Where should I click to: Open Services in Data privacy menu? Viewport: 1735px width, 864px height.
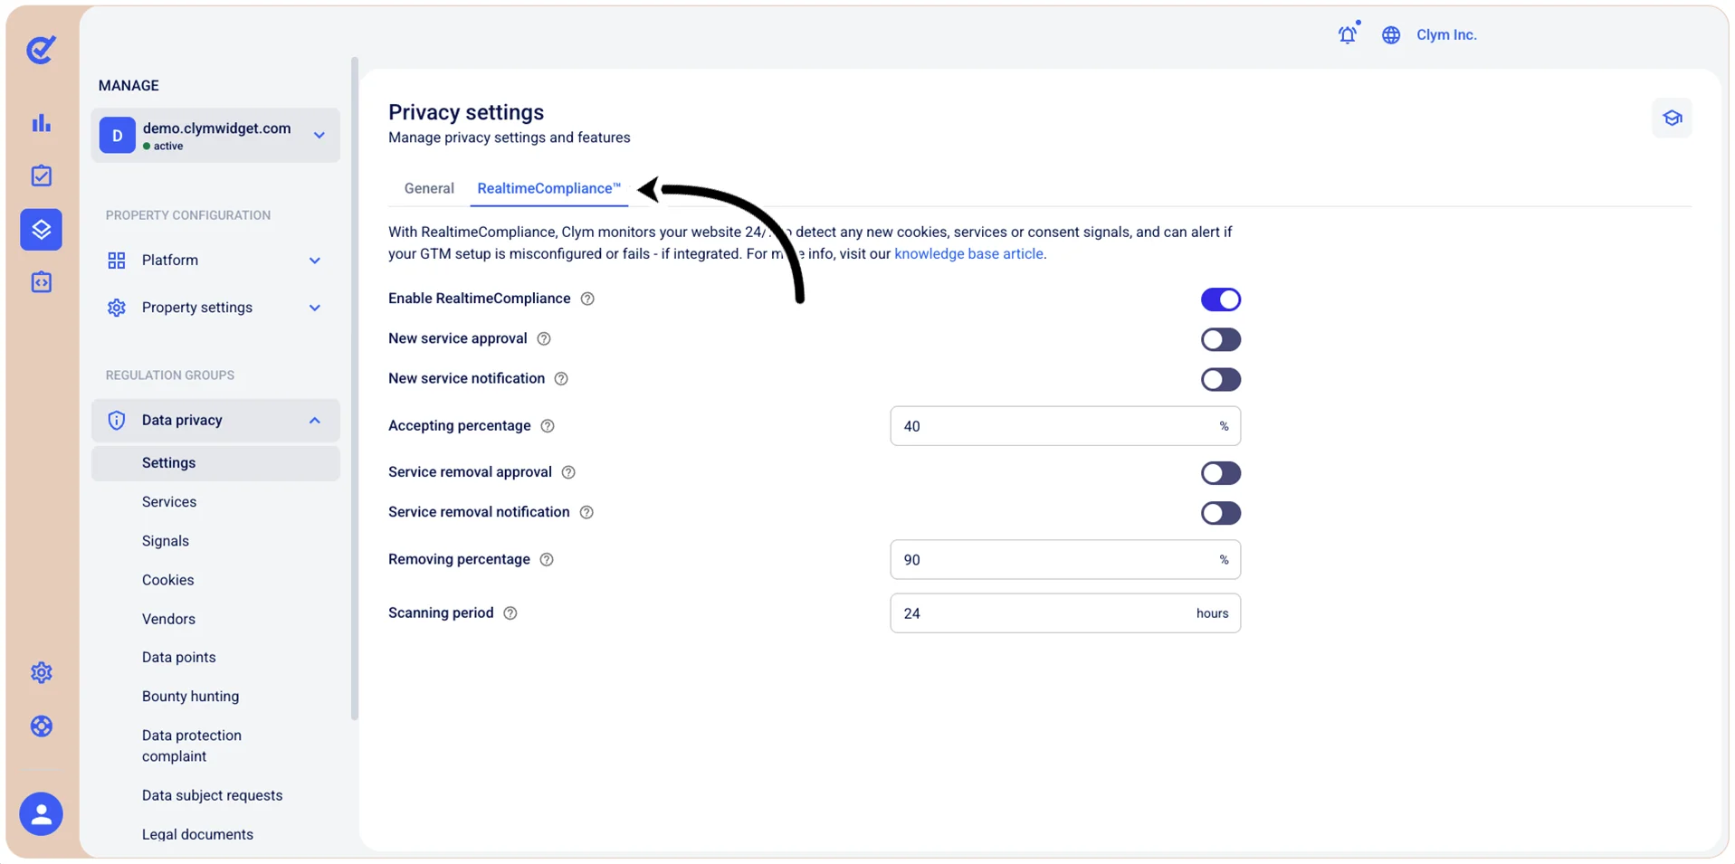[169, 502]
